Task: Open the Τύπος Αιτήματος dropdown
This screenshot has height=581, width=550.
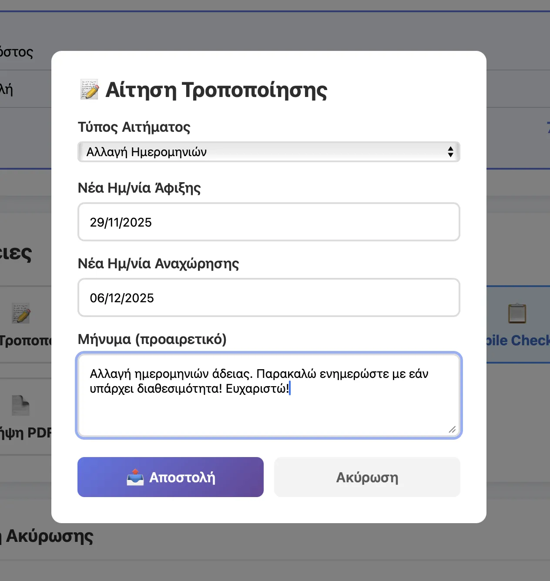Action: (x=268, y=152)
